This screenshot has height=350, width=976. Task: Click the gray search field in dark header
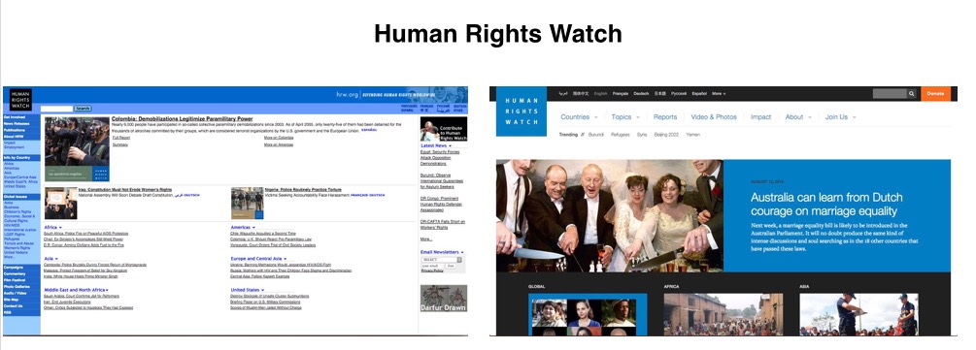[x=890, y=94]
